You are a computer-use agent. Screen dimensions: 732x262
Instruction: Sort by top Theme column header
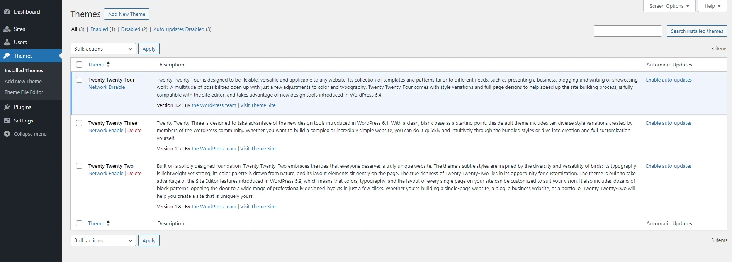96,65
